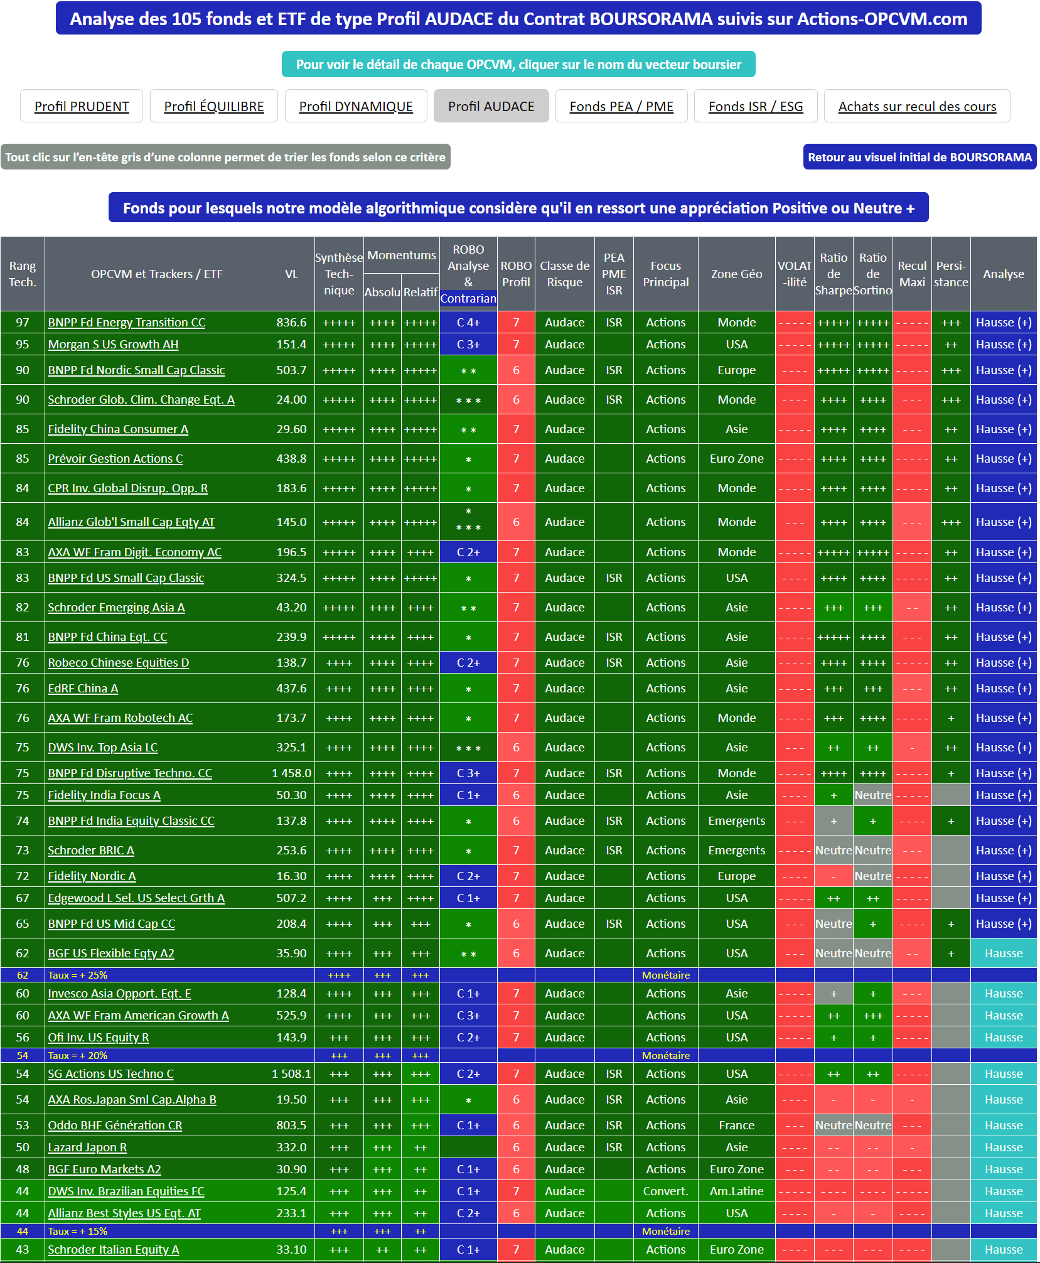1040x1263 pixels.
Task: Sort by Zone Géo column header
Action: (737, 274)
